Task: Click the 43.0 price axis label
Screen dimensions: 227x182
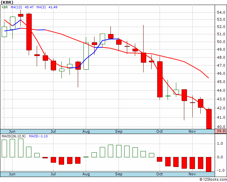Action: click(x=221, y=99)
